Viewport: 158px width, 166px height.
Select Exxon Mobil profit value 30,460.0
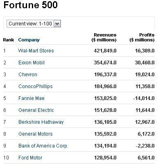point(145,63)
